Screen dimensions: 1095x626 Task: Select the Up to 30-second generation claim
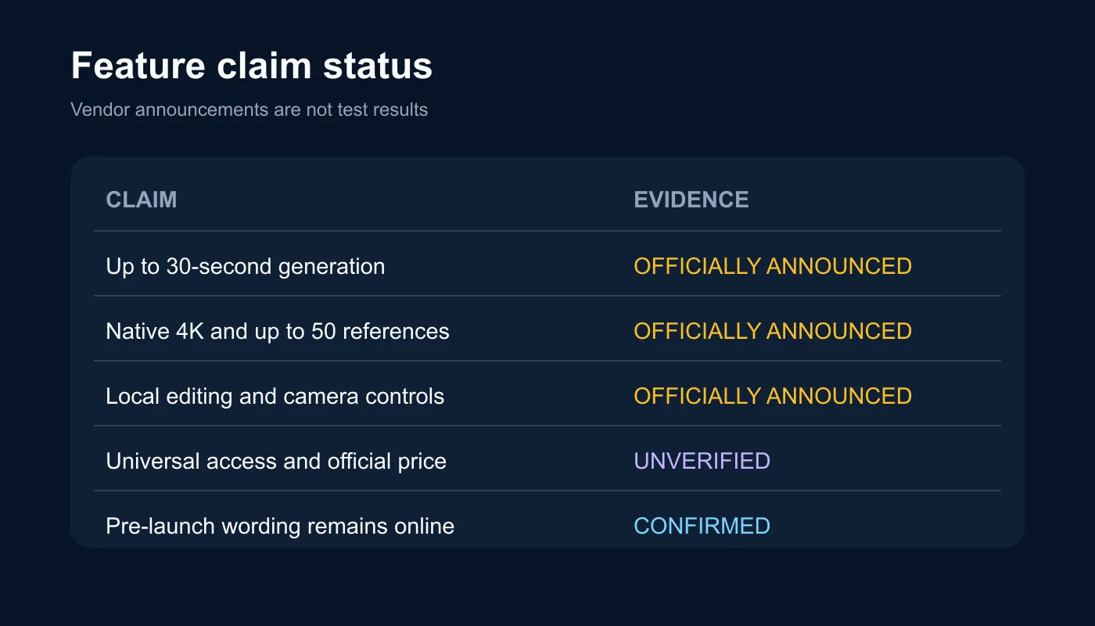coord(245,267)
